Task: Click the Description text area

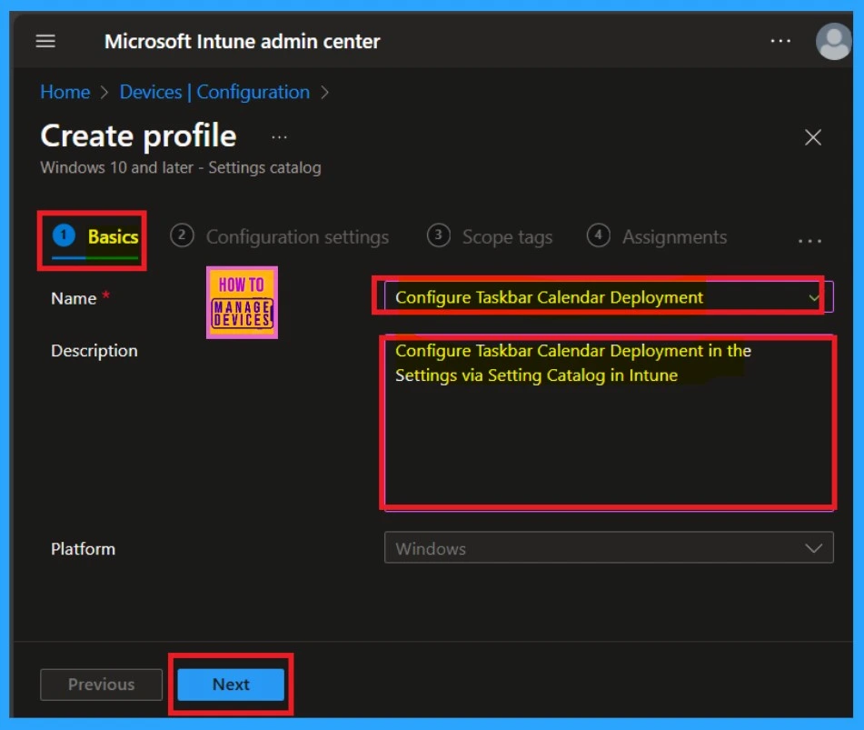Action: coord(609,424)
